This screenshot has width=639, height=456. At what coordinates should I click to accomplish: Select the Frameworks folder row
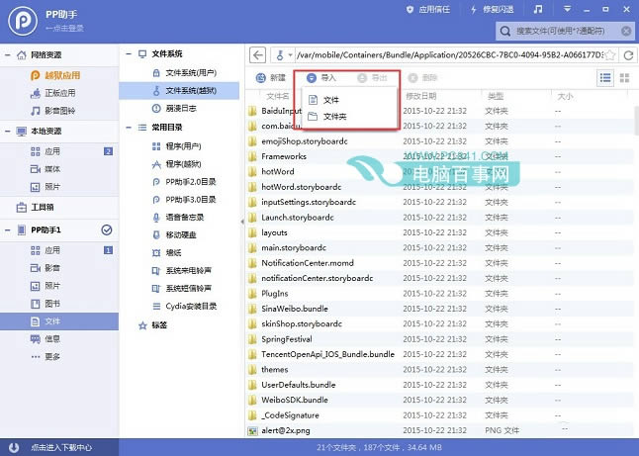pos(440,156)
